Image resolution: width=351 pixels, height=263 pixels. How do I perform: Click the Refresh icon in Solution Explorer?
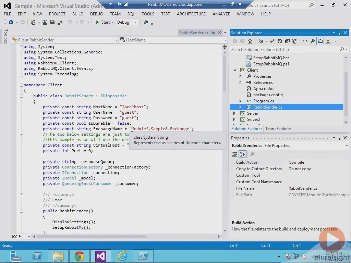pos(280,41)
